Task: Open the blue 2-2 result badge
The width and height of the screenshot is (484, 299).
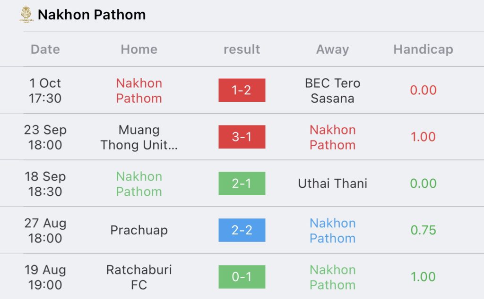Action: [242, 230]
